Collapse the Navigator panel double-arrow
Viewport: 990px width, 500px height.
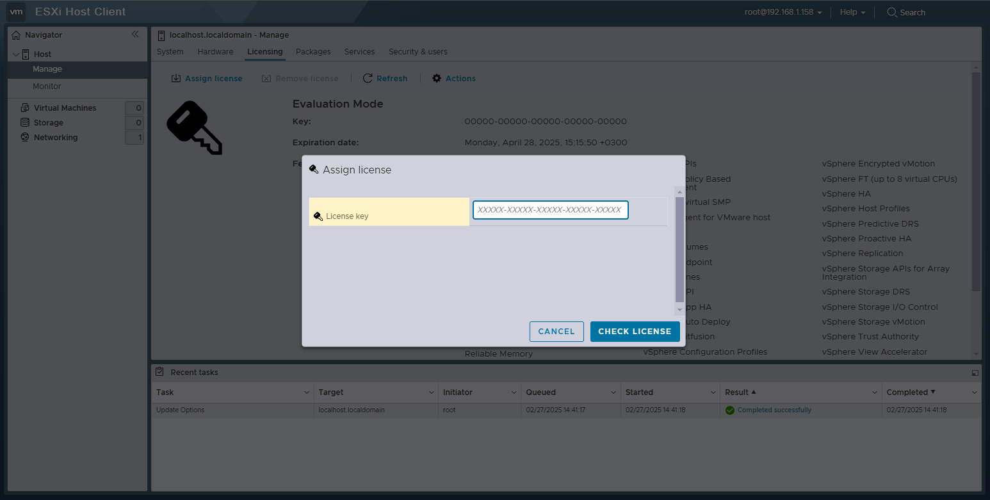135,35
